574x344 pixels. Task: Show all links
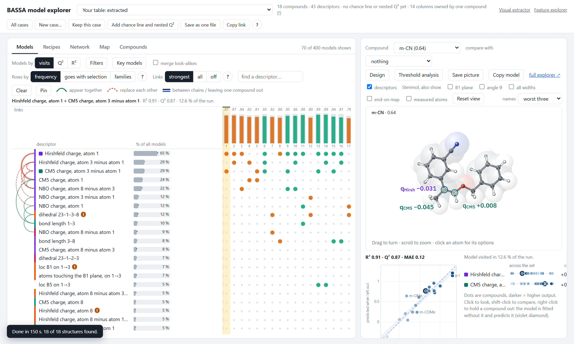[x=200, y=77]
